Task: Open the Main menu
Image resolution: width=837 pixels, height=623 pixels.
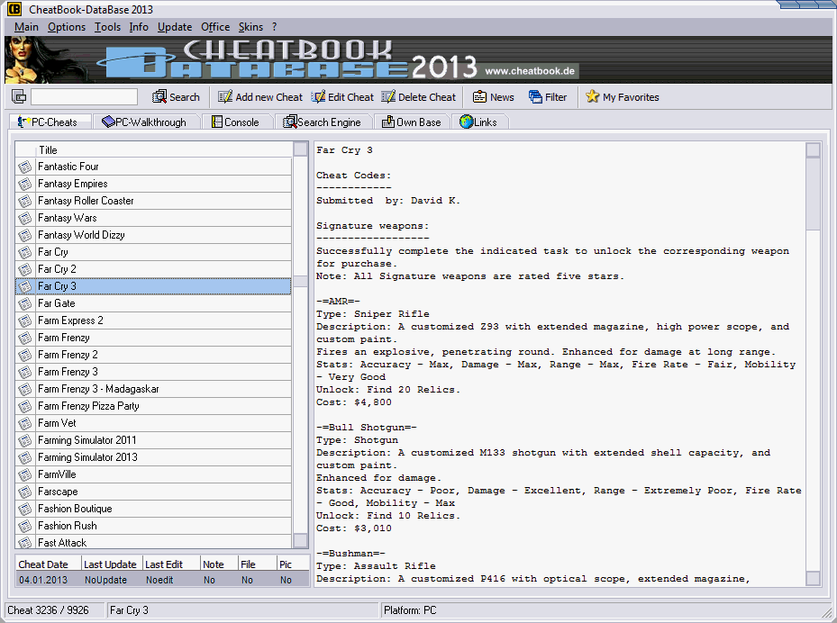Action: coord(26,27)
